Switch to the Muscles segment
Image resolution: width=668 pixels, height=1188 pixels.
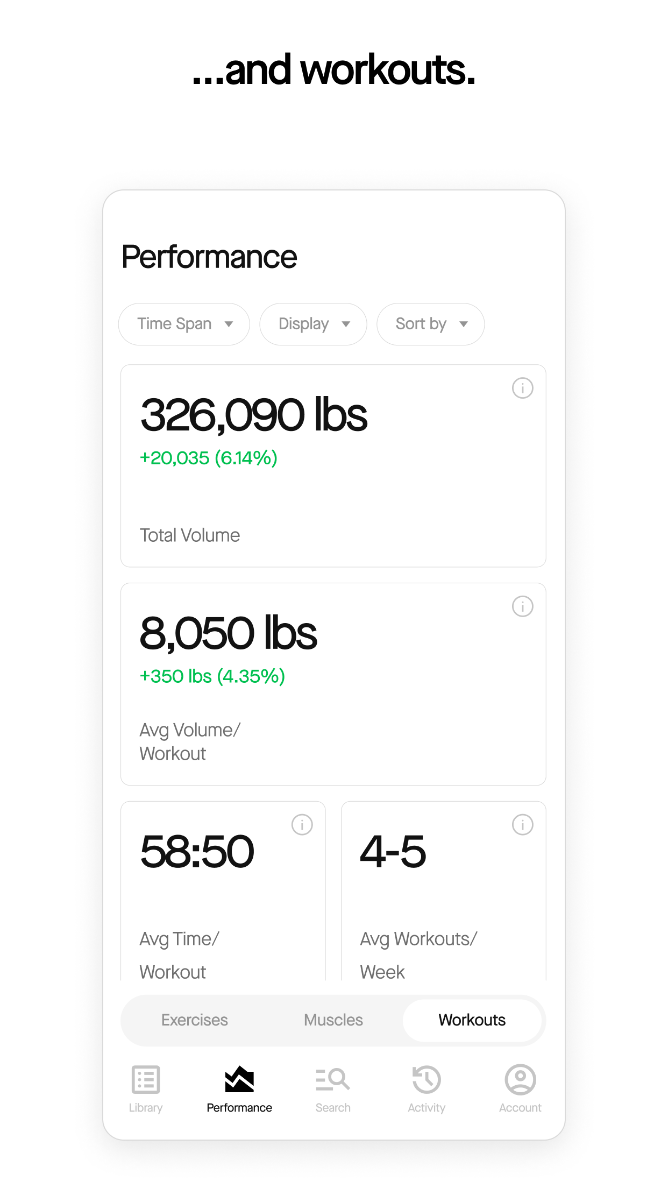click(x=333, y=1020)
